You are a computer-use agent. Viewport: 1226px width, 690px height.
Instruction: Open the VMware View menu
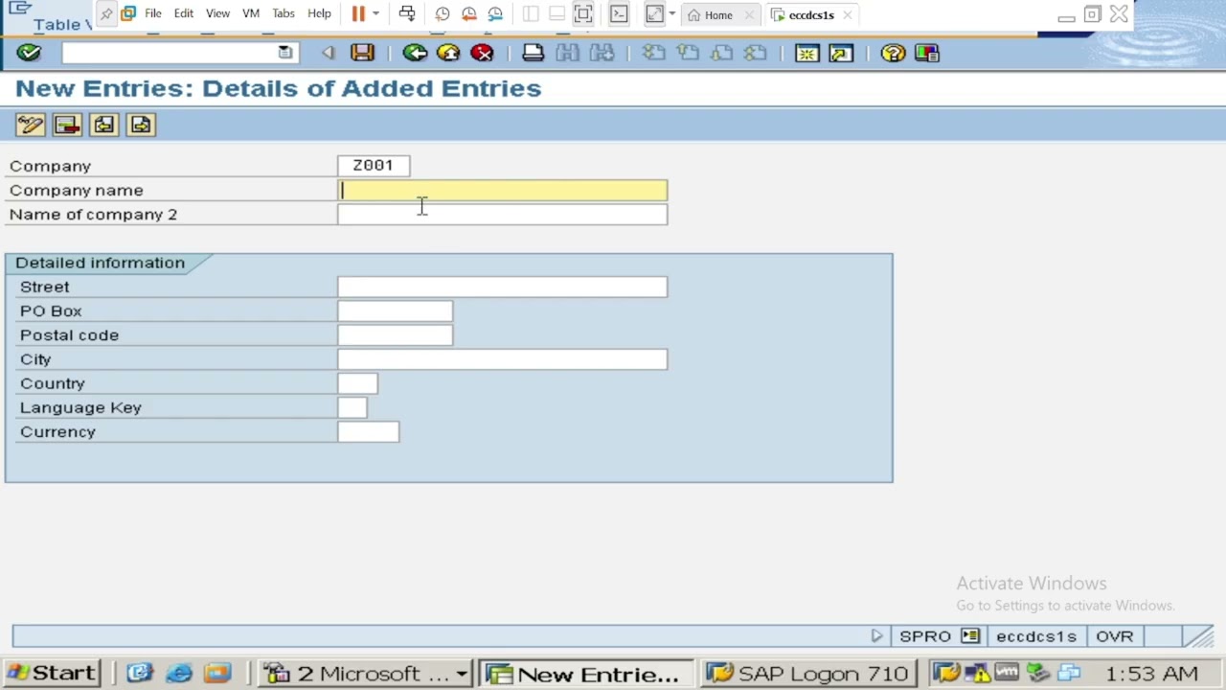[x=217, y=14]
